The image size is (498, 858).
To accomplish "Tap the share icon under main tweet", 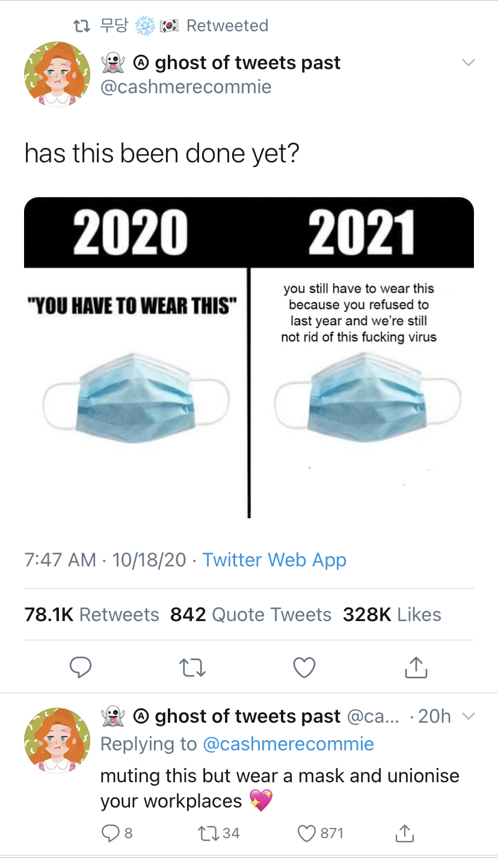I will 416,667.
